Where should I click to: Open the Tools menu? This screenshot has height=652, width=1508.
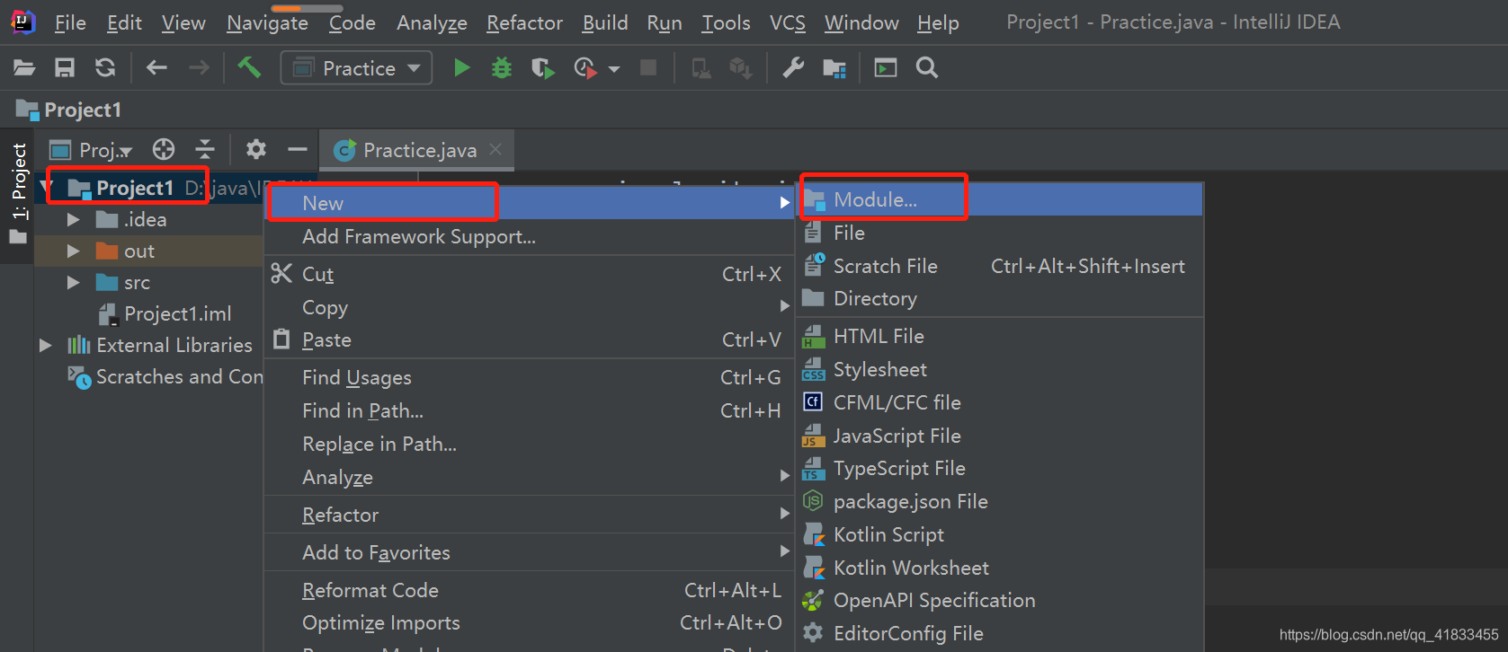pyautogui.click(x=726, y=22)
